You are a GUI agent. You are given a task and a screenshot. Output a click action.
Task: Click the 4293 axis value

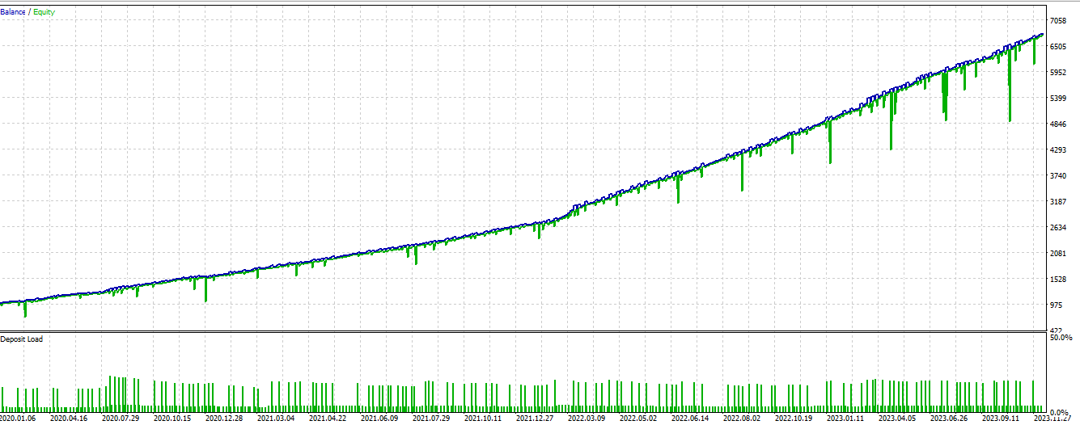[x=1058, y=149]
